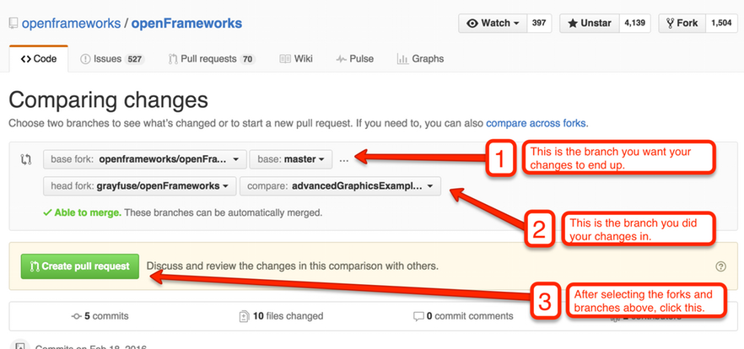Click the ellipsis after base: master
Image resolution: width=744 pixels, height=349 pixels.
pos(344,161)
